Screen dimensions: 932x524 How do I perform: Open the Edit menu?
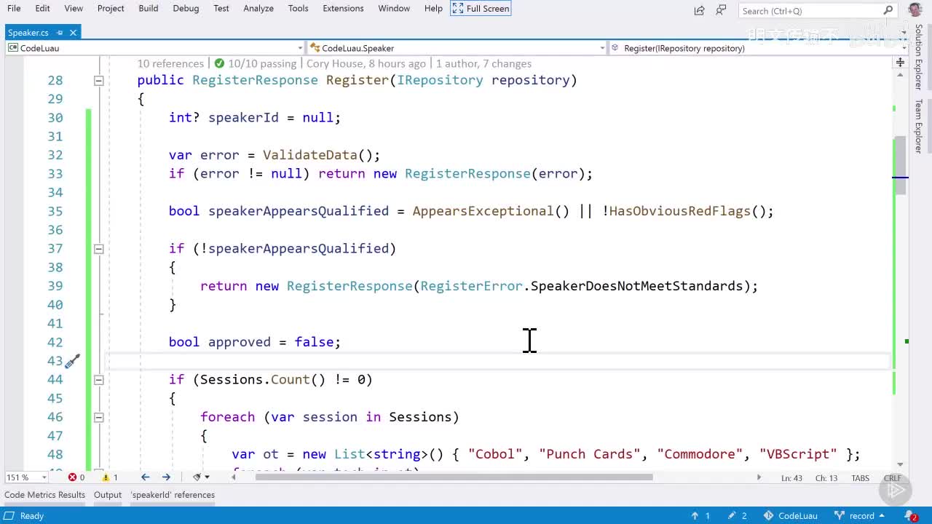43,8
